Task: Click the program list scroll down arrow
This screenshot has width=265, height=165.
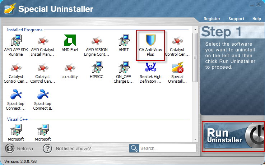Action: point(195,139)
